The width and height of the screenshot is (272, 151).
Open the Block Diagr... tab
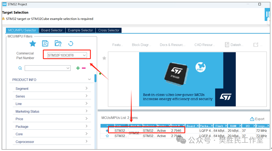[141, 45]
